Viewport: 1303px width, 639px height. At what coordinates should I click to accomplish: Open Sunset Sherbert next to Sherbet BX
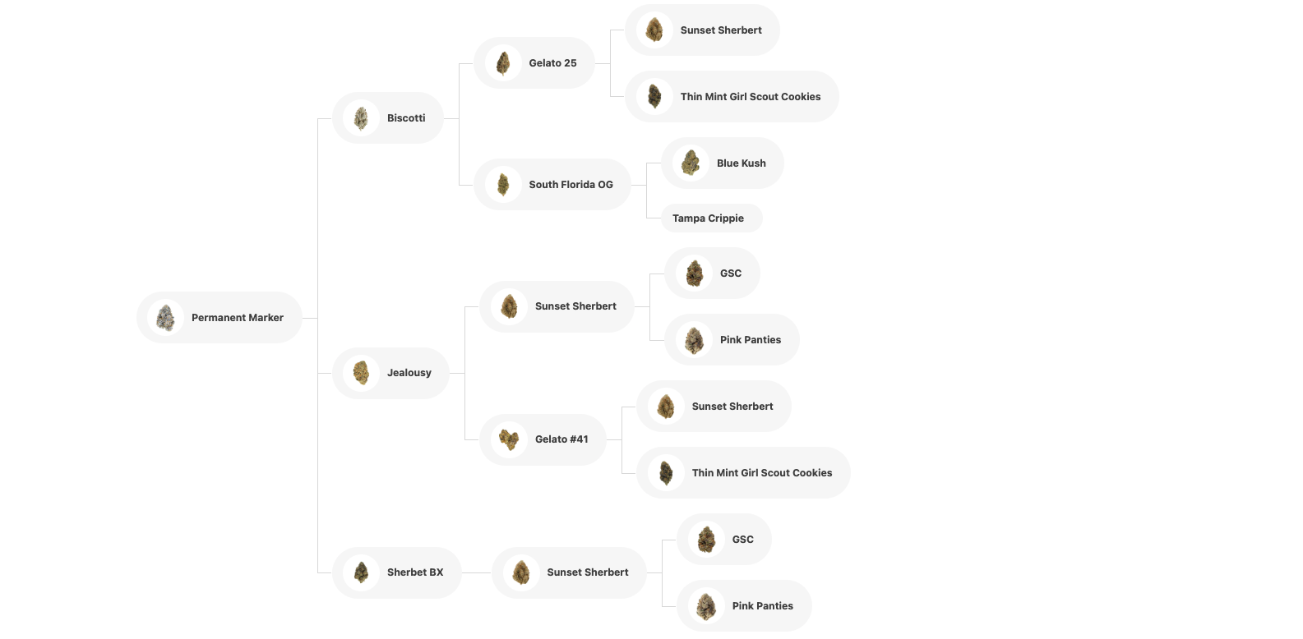click(x=569, y=572)
